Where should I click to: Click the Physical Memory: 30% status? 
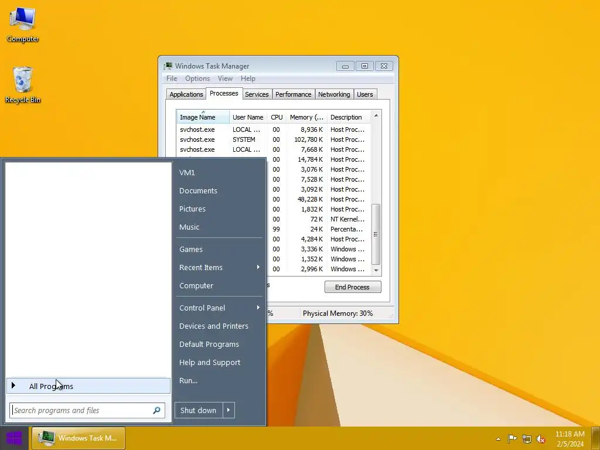pyautogui.click(x=338, y=313)
